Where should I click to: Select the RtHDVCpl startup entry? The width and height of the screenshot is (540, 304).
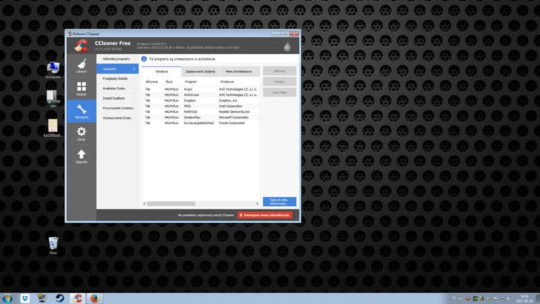click(x=200, y=111)
